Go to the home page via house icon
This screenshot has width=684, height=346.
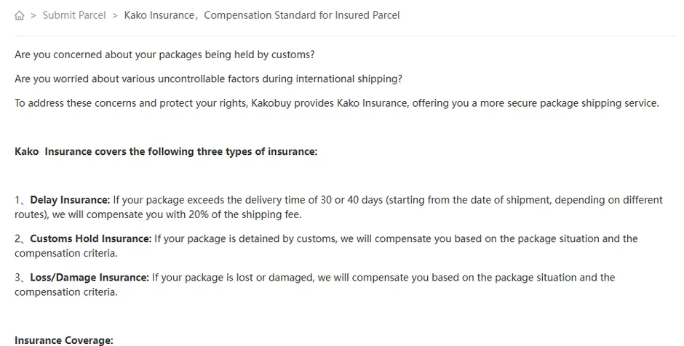tap(19, 16)
